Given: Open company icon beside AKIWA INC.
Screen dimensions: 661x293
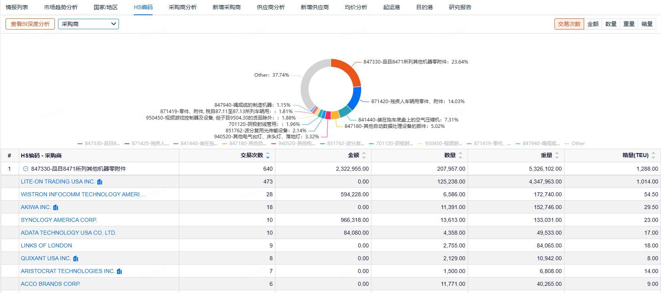Looking at the screenshot, I should click(x=56, y=207).
